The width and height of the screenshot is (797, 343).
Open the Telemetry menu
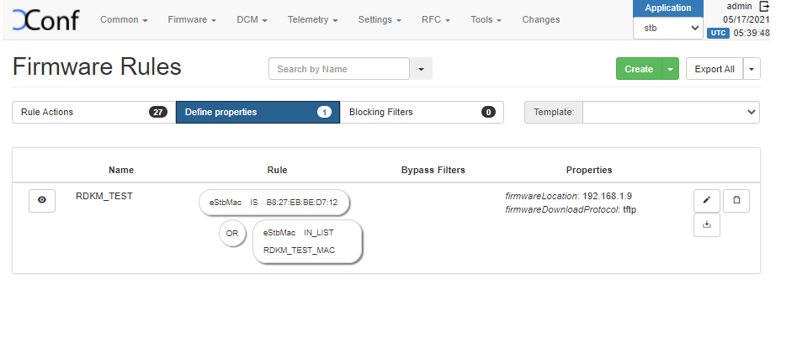(x=312, y=19)
